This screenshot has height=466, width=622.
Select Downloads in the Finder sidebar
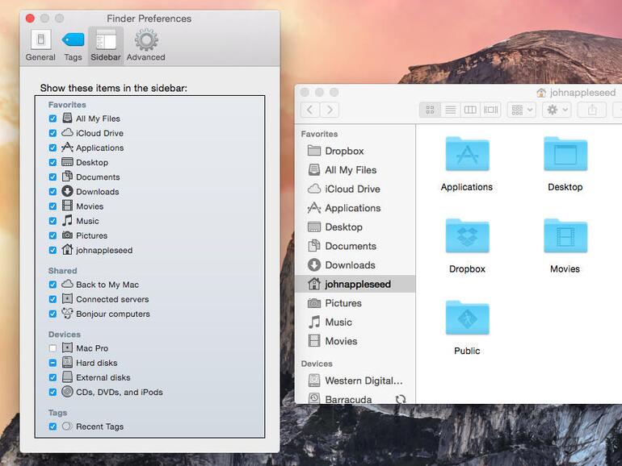[349, 264]
